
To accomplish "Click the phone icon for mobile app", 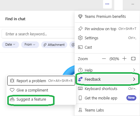I will coord(80,98).
